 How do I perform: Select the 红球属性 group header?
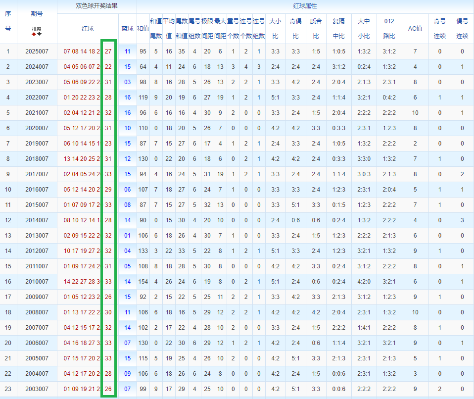tap(305, 6)
